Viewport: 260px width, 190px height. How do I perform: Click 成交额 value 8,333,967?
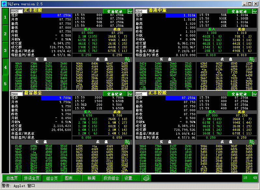point(187,47)
